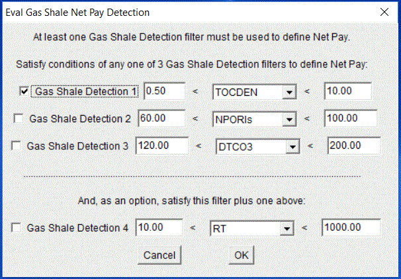
Task: Enable the Gas Shale Detection 2 checkbox
Action: click(19, 118)
